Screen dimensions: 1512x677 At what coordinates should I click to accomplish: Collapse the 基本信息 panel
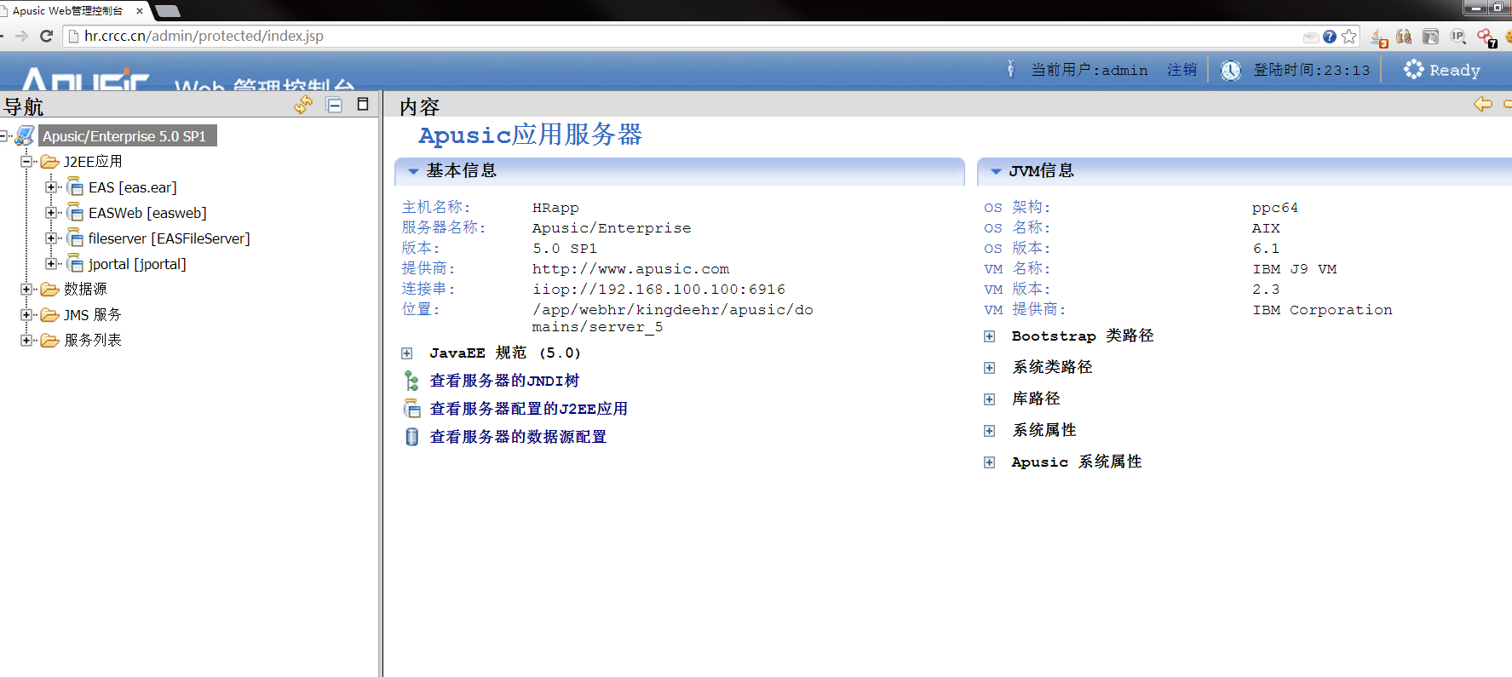[x=413, y=171]
